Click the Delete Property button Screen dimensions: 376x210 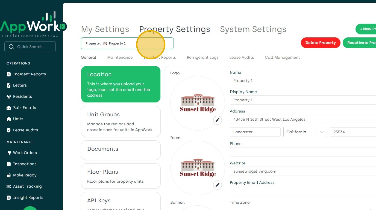coord(321,43)
